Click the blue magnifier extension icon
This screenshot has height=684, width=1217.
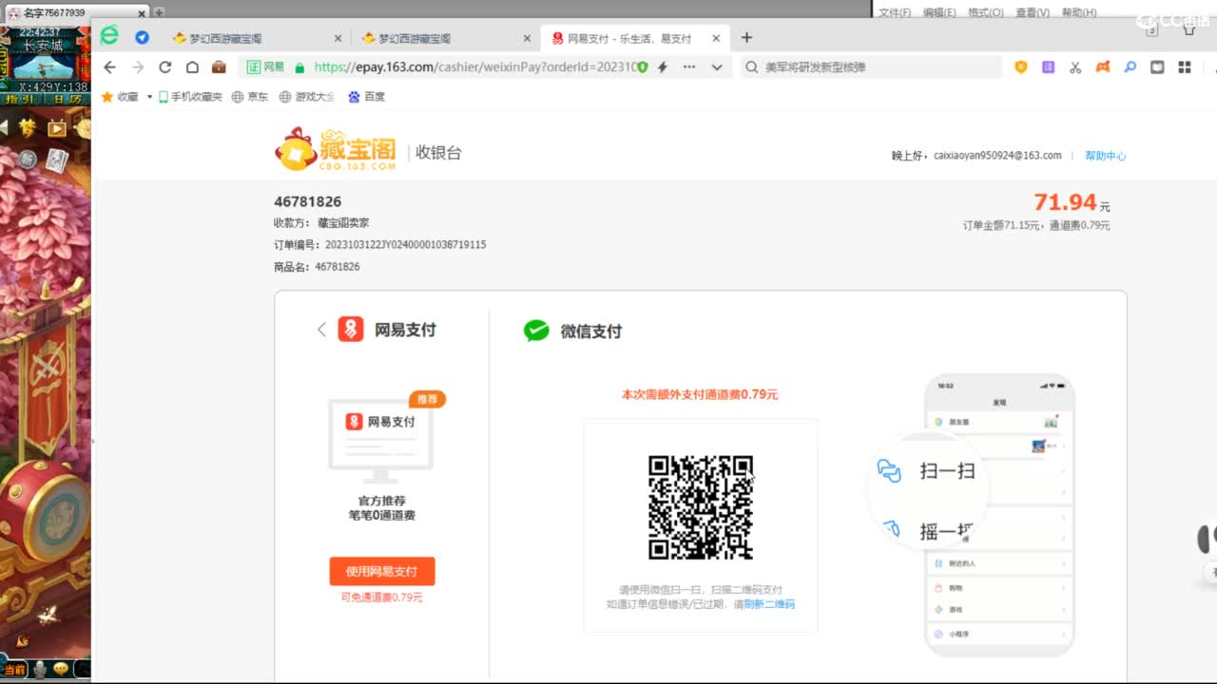1130,67
